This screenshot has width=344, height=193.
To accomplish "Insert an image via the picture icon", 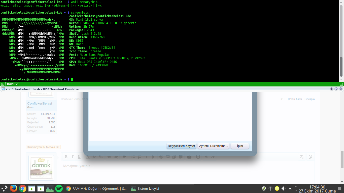I will [x=168, y=157].
